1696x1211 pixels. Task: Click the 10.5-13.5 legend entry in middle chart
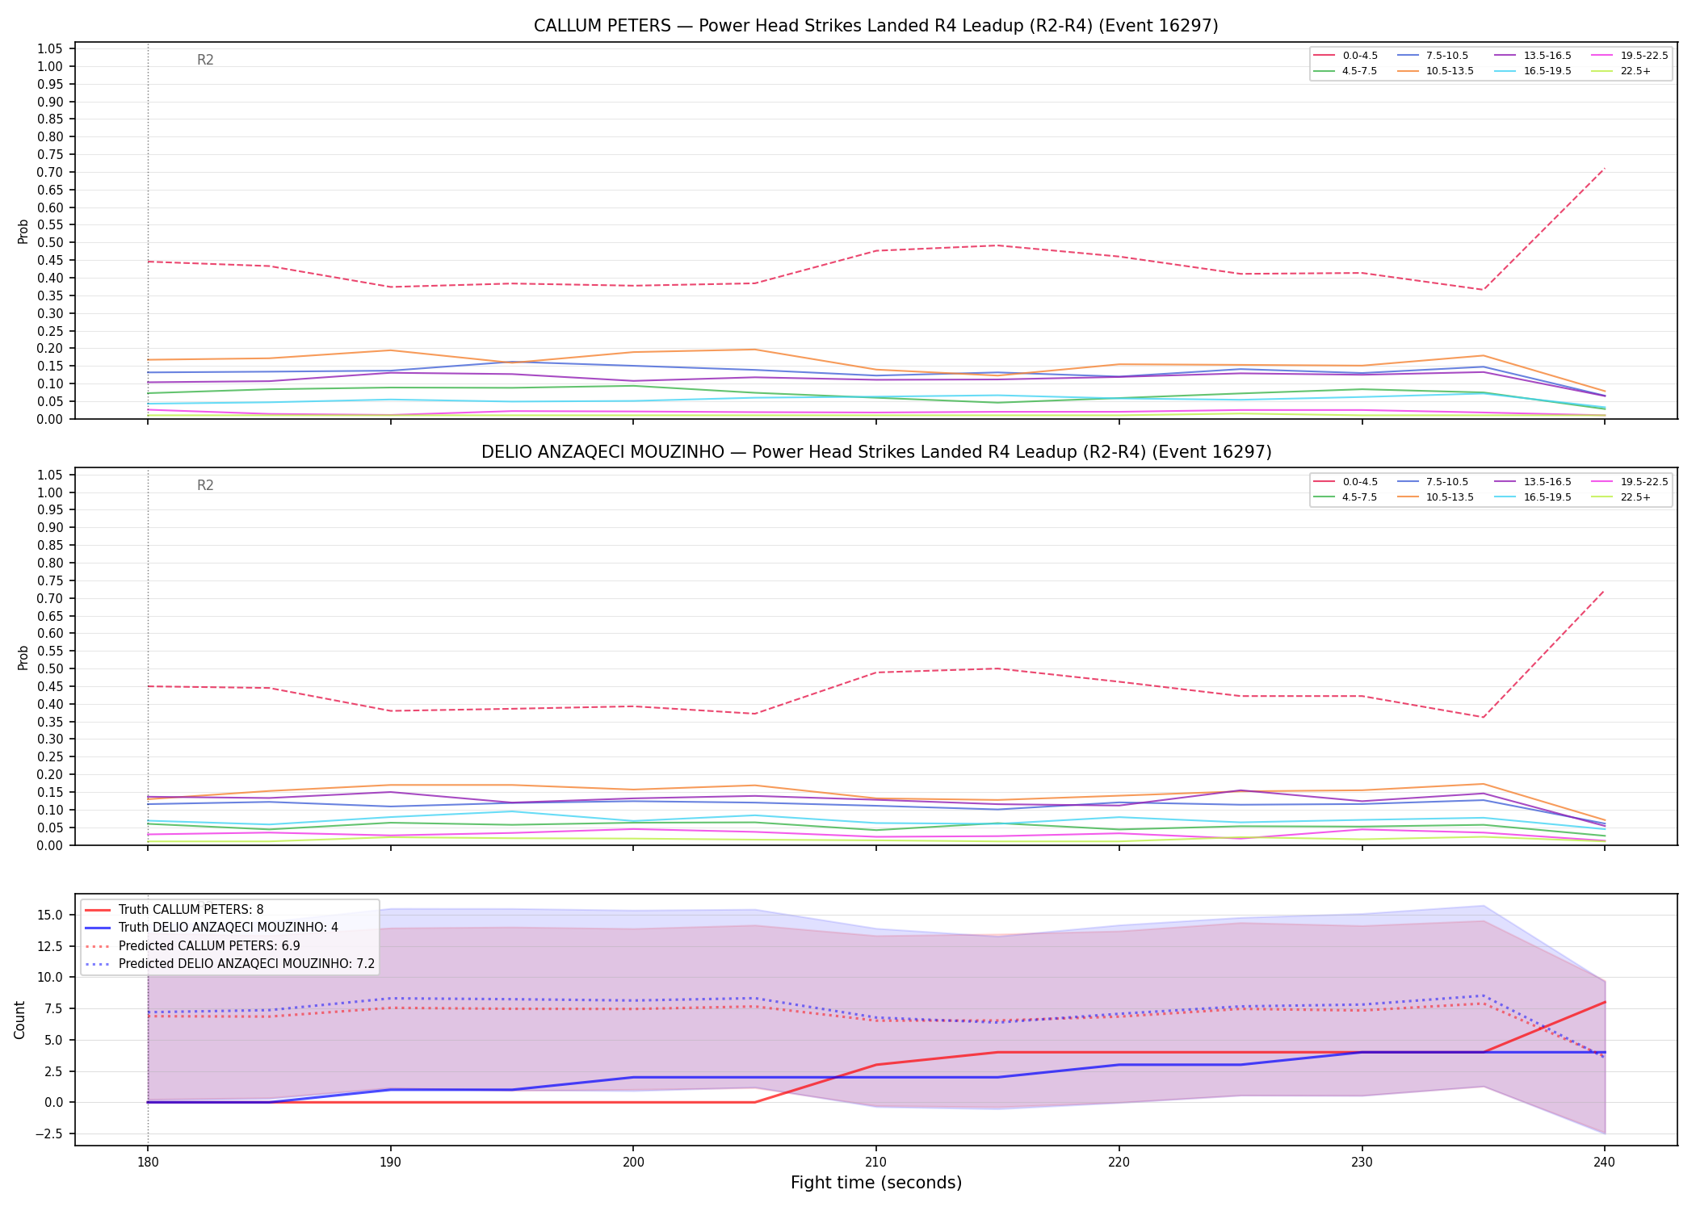[1438, 497]
